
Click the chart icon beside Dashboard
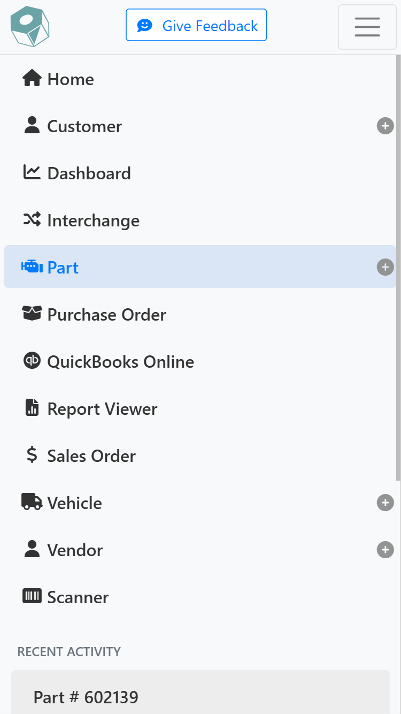pyautogui.click(x=32, y=172)
